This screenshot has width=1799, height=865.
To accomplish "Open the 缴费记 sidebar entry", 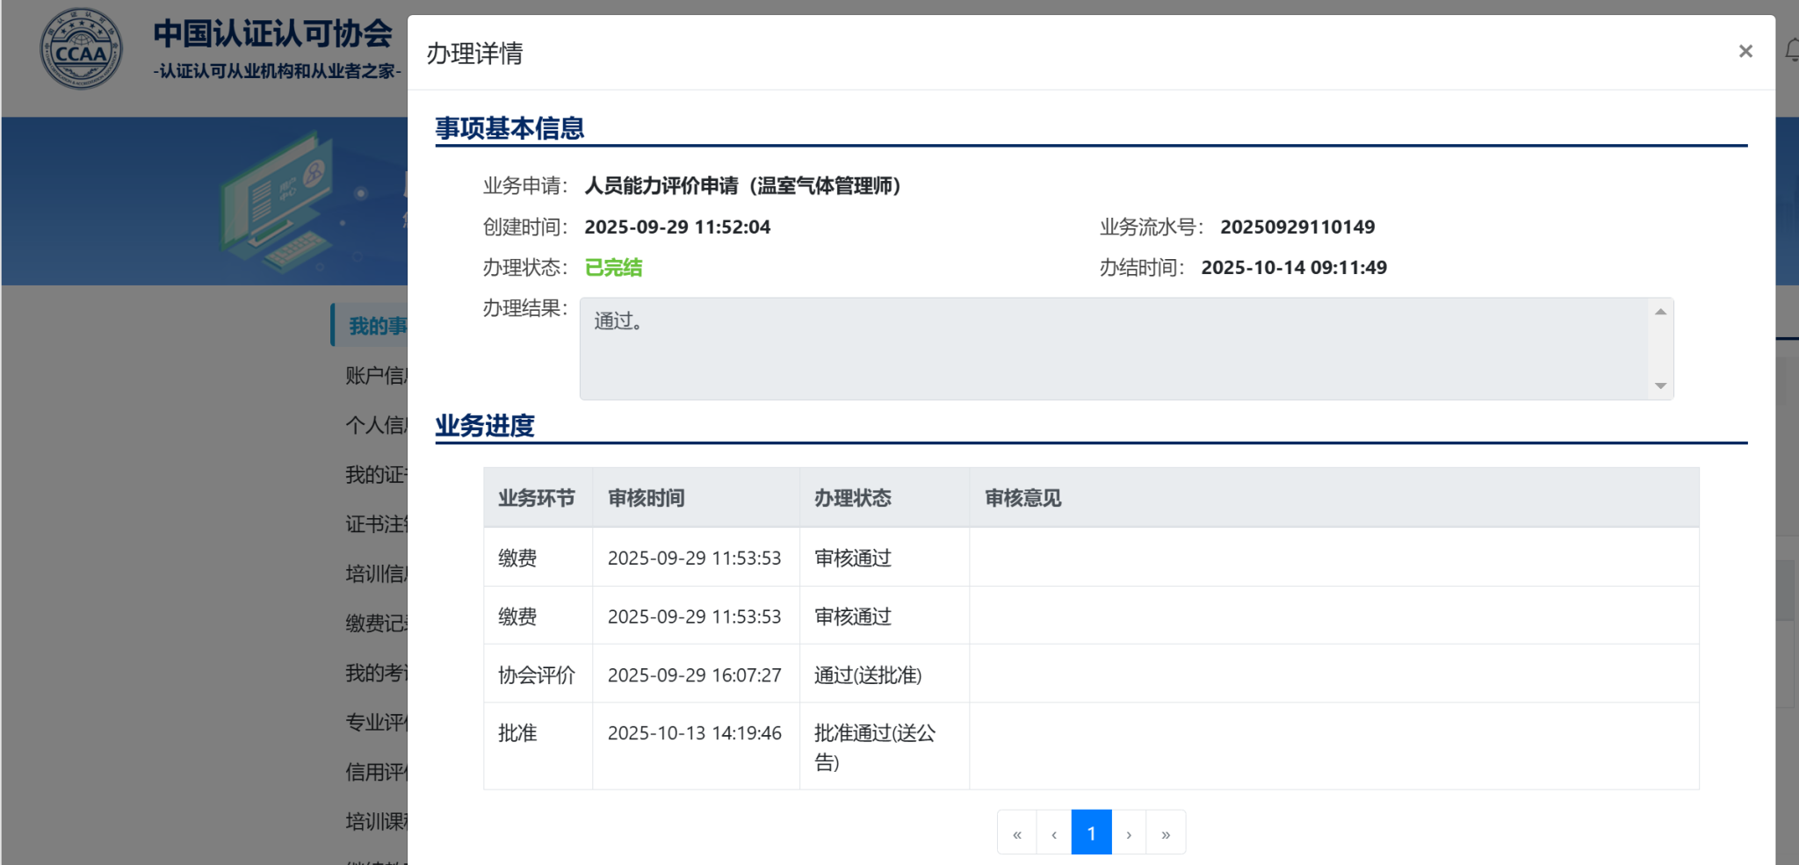I will (x=376, y=624).
